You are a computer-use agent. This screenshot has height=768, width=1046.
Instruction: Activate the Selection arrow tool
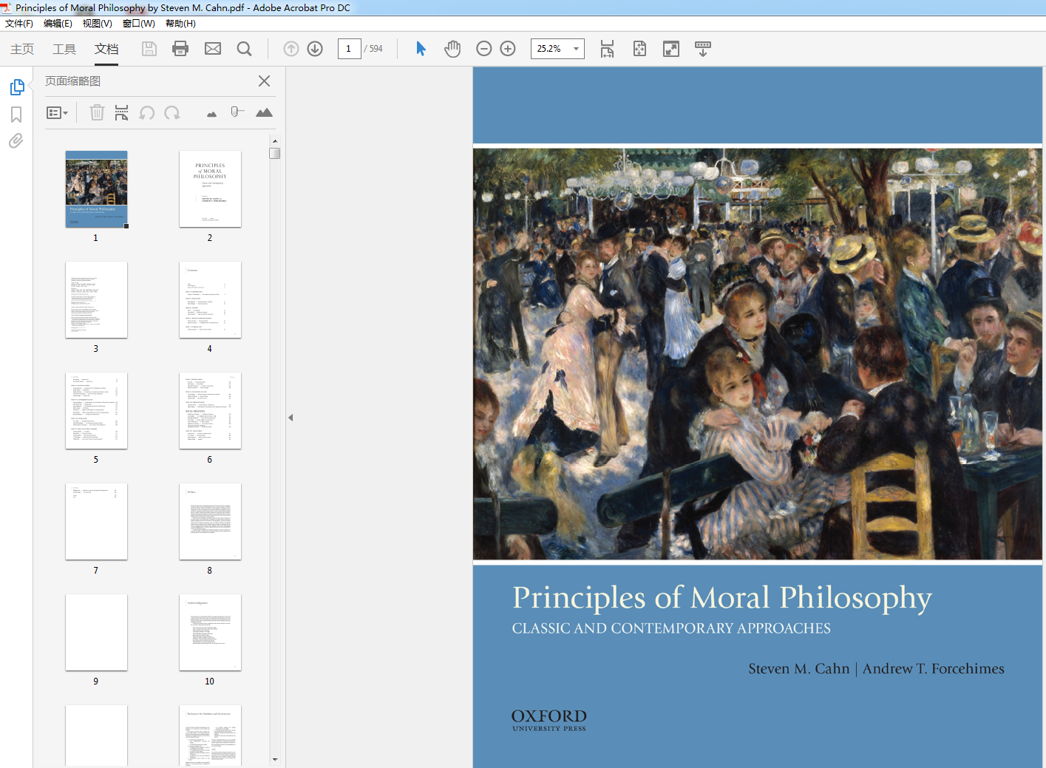click(421, 49)
